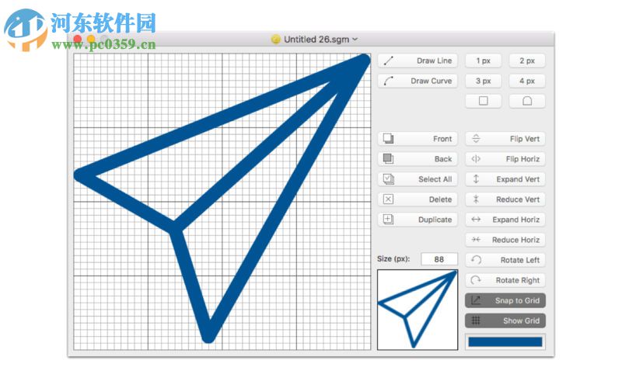Choose the rounded line cap style
Viewport: 622px width, 388px height.
(527, 101)
